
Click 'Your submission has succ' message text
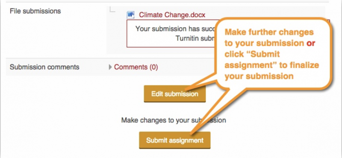coord(175,29)
